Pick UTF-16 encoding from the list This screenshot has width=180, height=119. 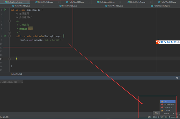click(x=168, y=111)
